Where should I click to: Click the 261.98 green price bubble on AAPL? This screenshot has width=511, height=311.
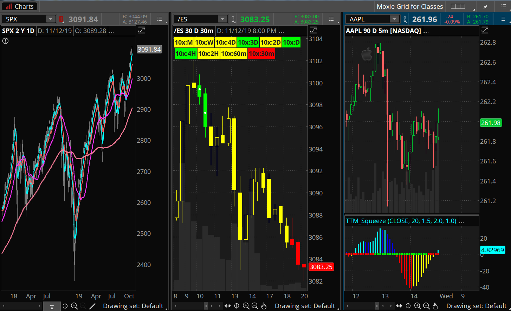[491, 123]
